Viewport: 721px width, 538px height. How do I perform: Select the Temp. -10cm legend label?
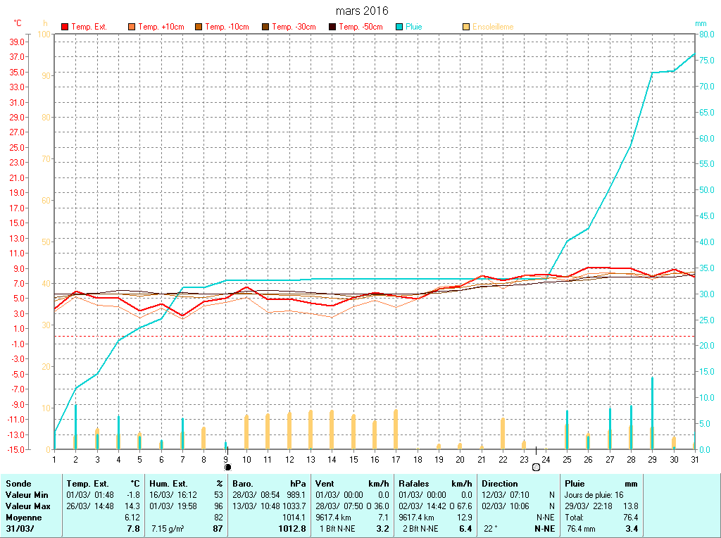pos(227,27)
